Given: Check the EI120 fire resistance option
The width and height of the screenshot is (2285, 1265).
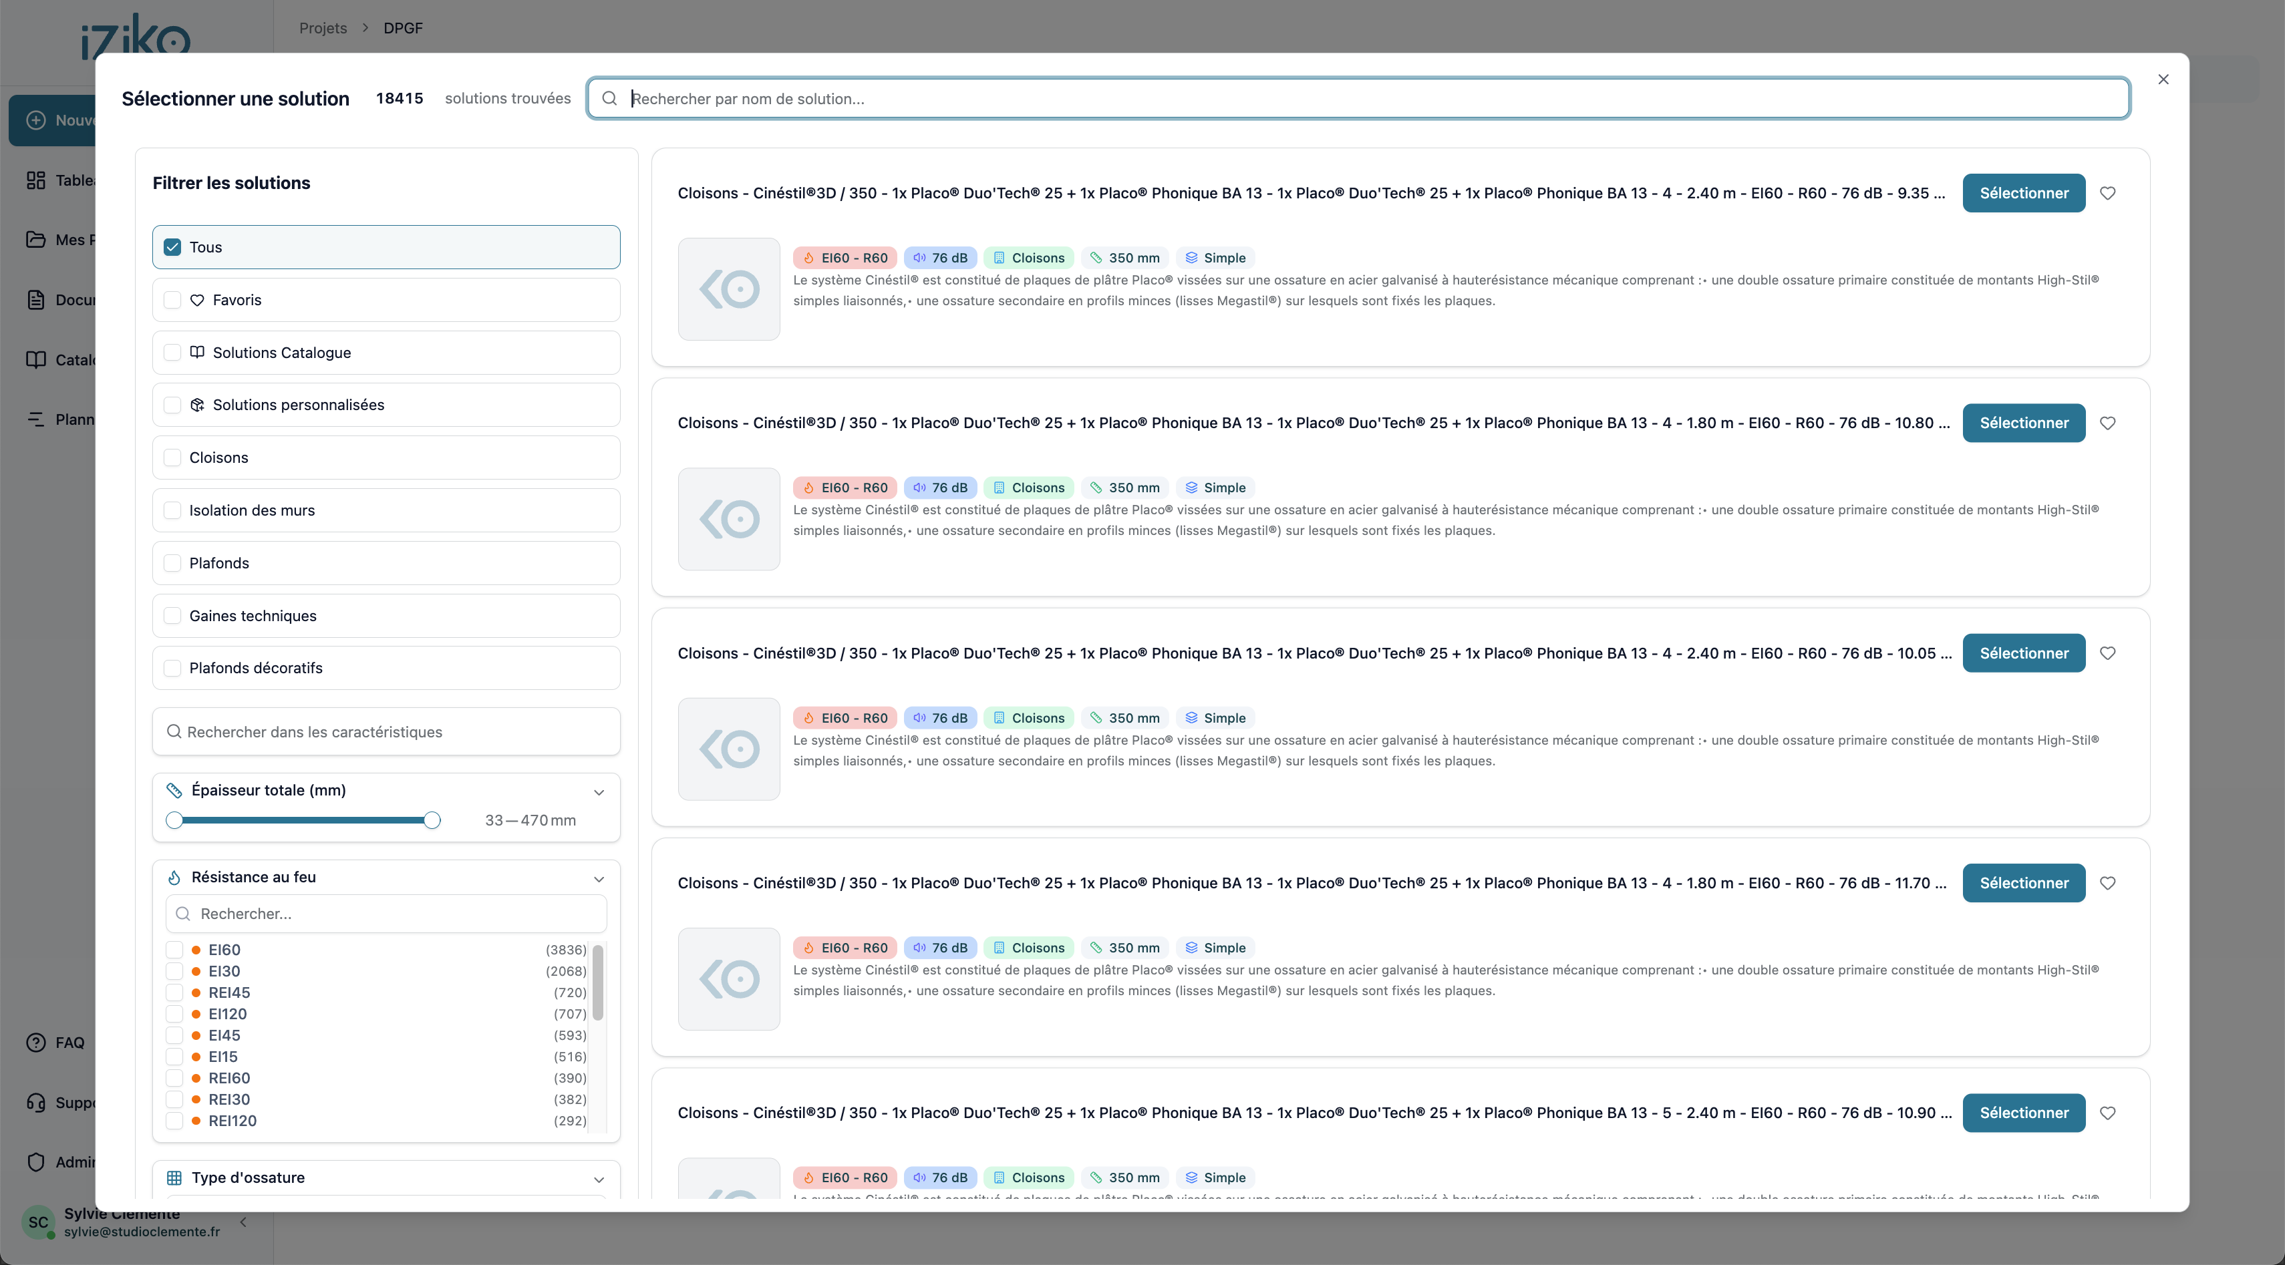Looking at the screenshot, I should click(174, 1014).
